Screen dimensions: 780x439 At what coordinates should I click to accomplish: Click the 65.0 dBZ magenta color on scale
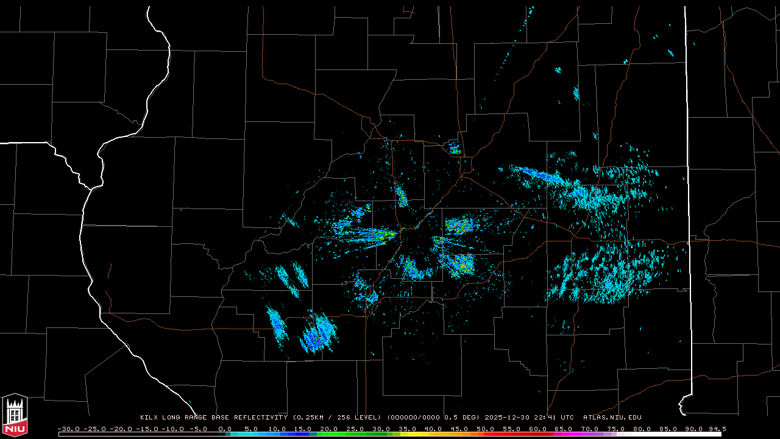(x=563, y=434)
